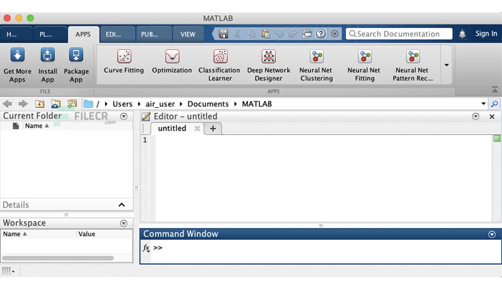
Task: Add a new editor tab
Action: coord(213,129)
